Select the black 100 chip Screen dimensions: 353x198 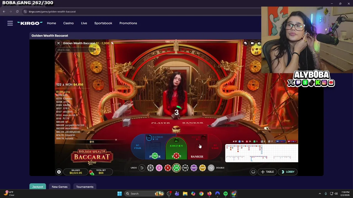185,168
